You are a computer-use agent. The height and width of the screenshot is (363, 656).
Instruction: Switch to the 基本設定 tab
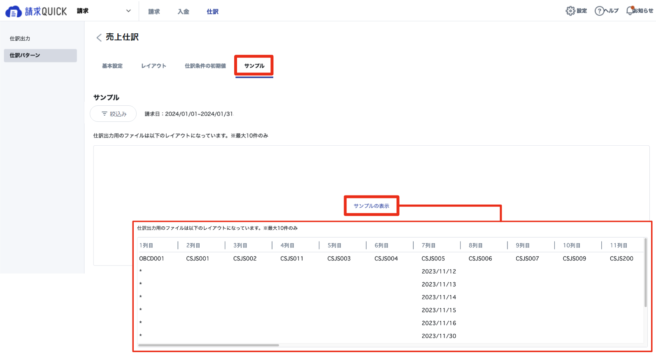pos(112,66)
